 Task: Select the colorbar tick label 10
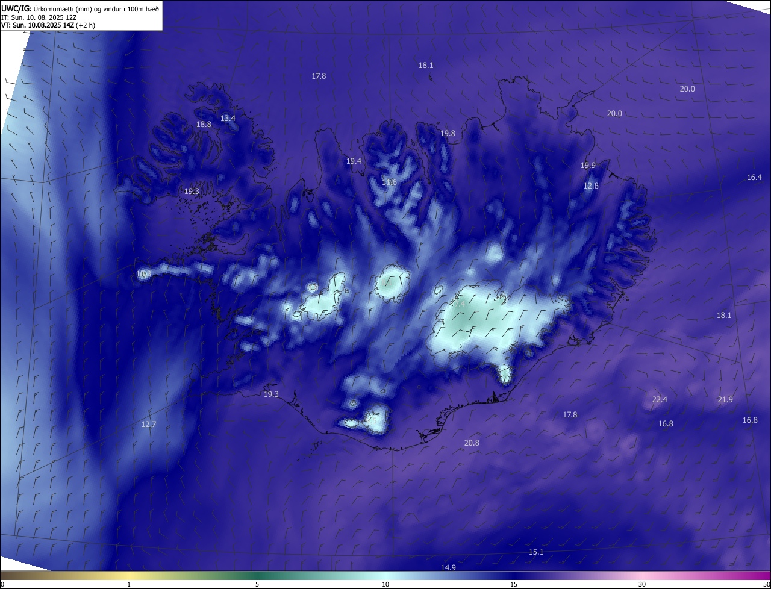tap(385, 584)
